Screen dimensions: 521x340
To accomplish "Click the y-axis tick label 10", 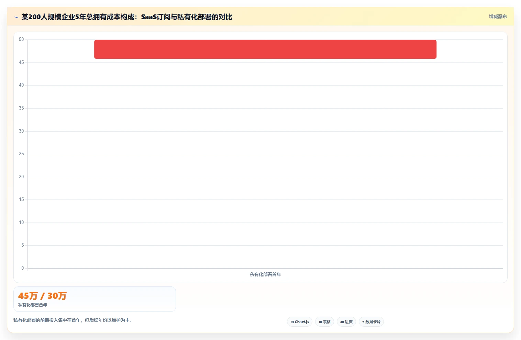I will click(x=21, y=223).
